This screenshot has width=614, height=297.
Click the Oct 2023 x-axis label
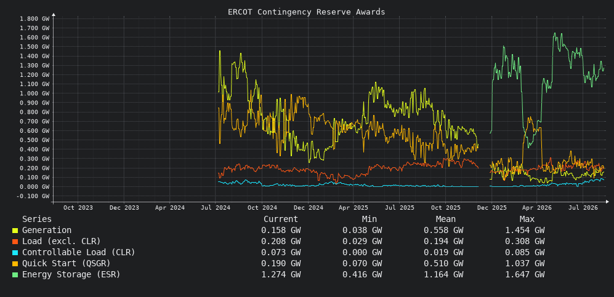pyautogui.click(x=78, y=208)
